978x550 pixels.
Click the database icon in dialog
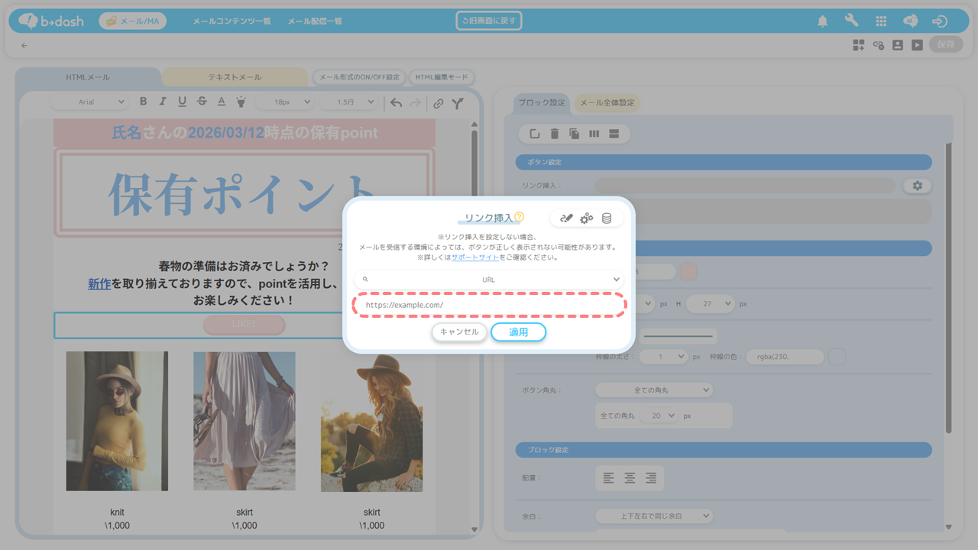click(x=607, y=218)
